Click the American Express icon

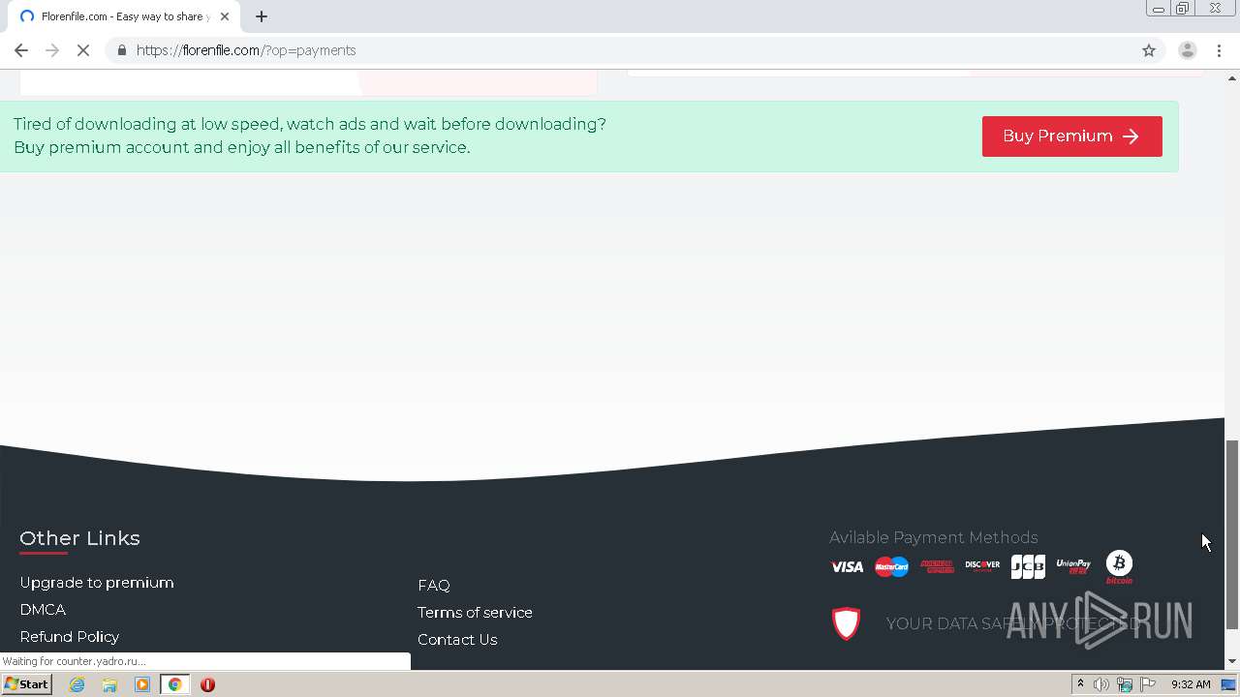937,567
